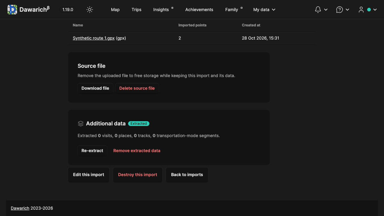Click the Dawarich logo icon
The width and height of the screenshot is (384, 216).
click(12, 10)
